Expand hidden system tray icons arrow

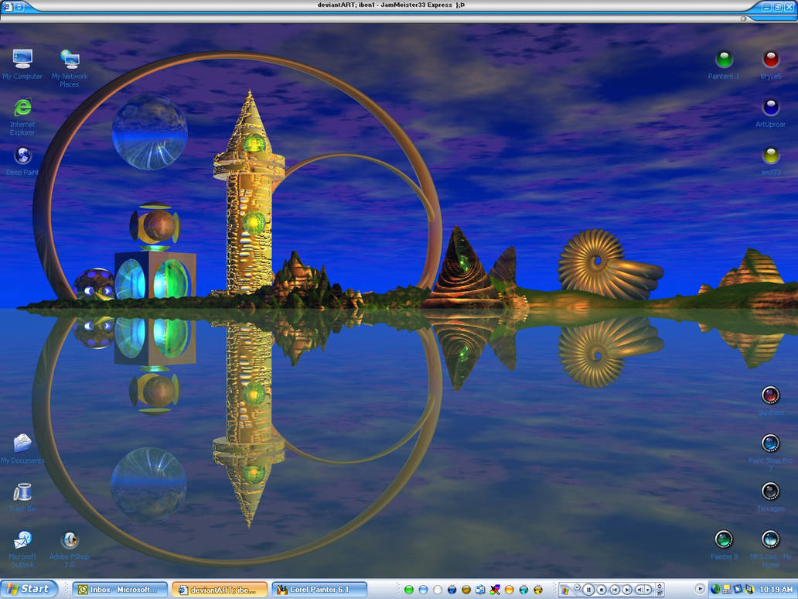700,589
